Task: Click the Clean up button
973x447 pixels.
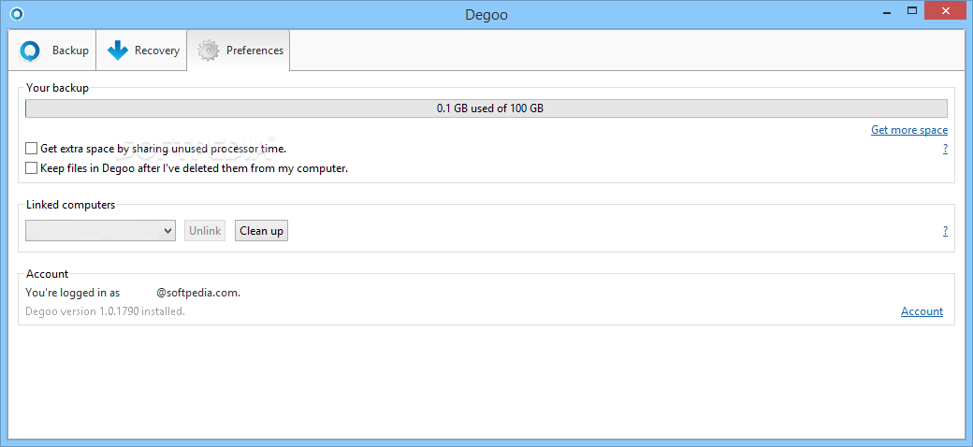Action: click(x=261, y=231)
